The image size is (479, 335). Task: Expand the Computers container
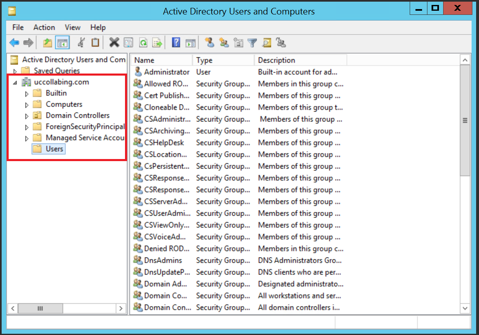26,105
